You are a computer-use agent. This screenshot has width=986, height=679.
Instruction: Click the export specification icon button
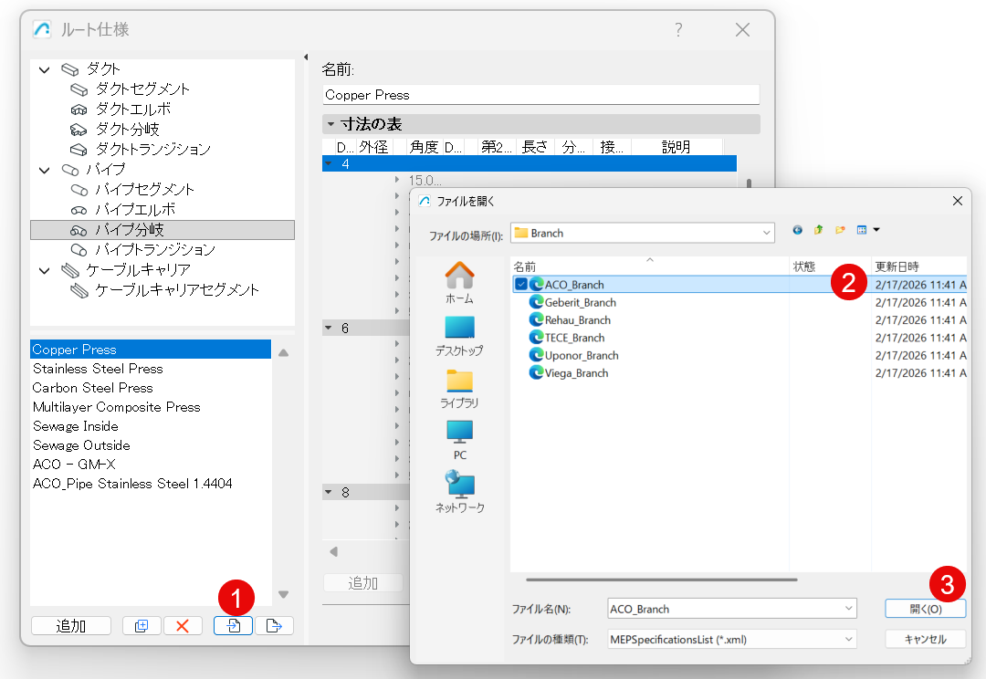(274, 625)
